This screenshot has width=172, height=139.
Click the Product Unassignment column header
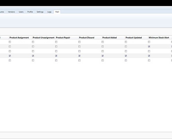pos(43,38)
